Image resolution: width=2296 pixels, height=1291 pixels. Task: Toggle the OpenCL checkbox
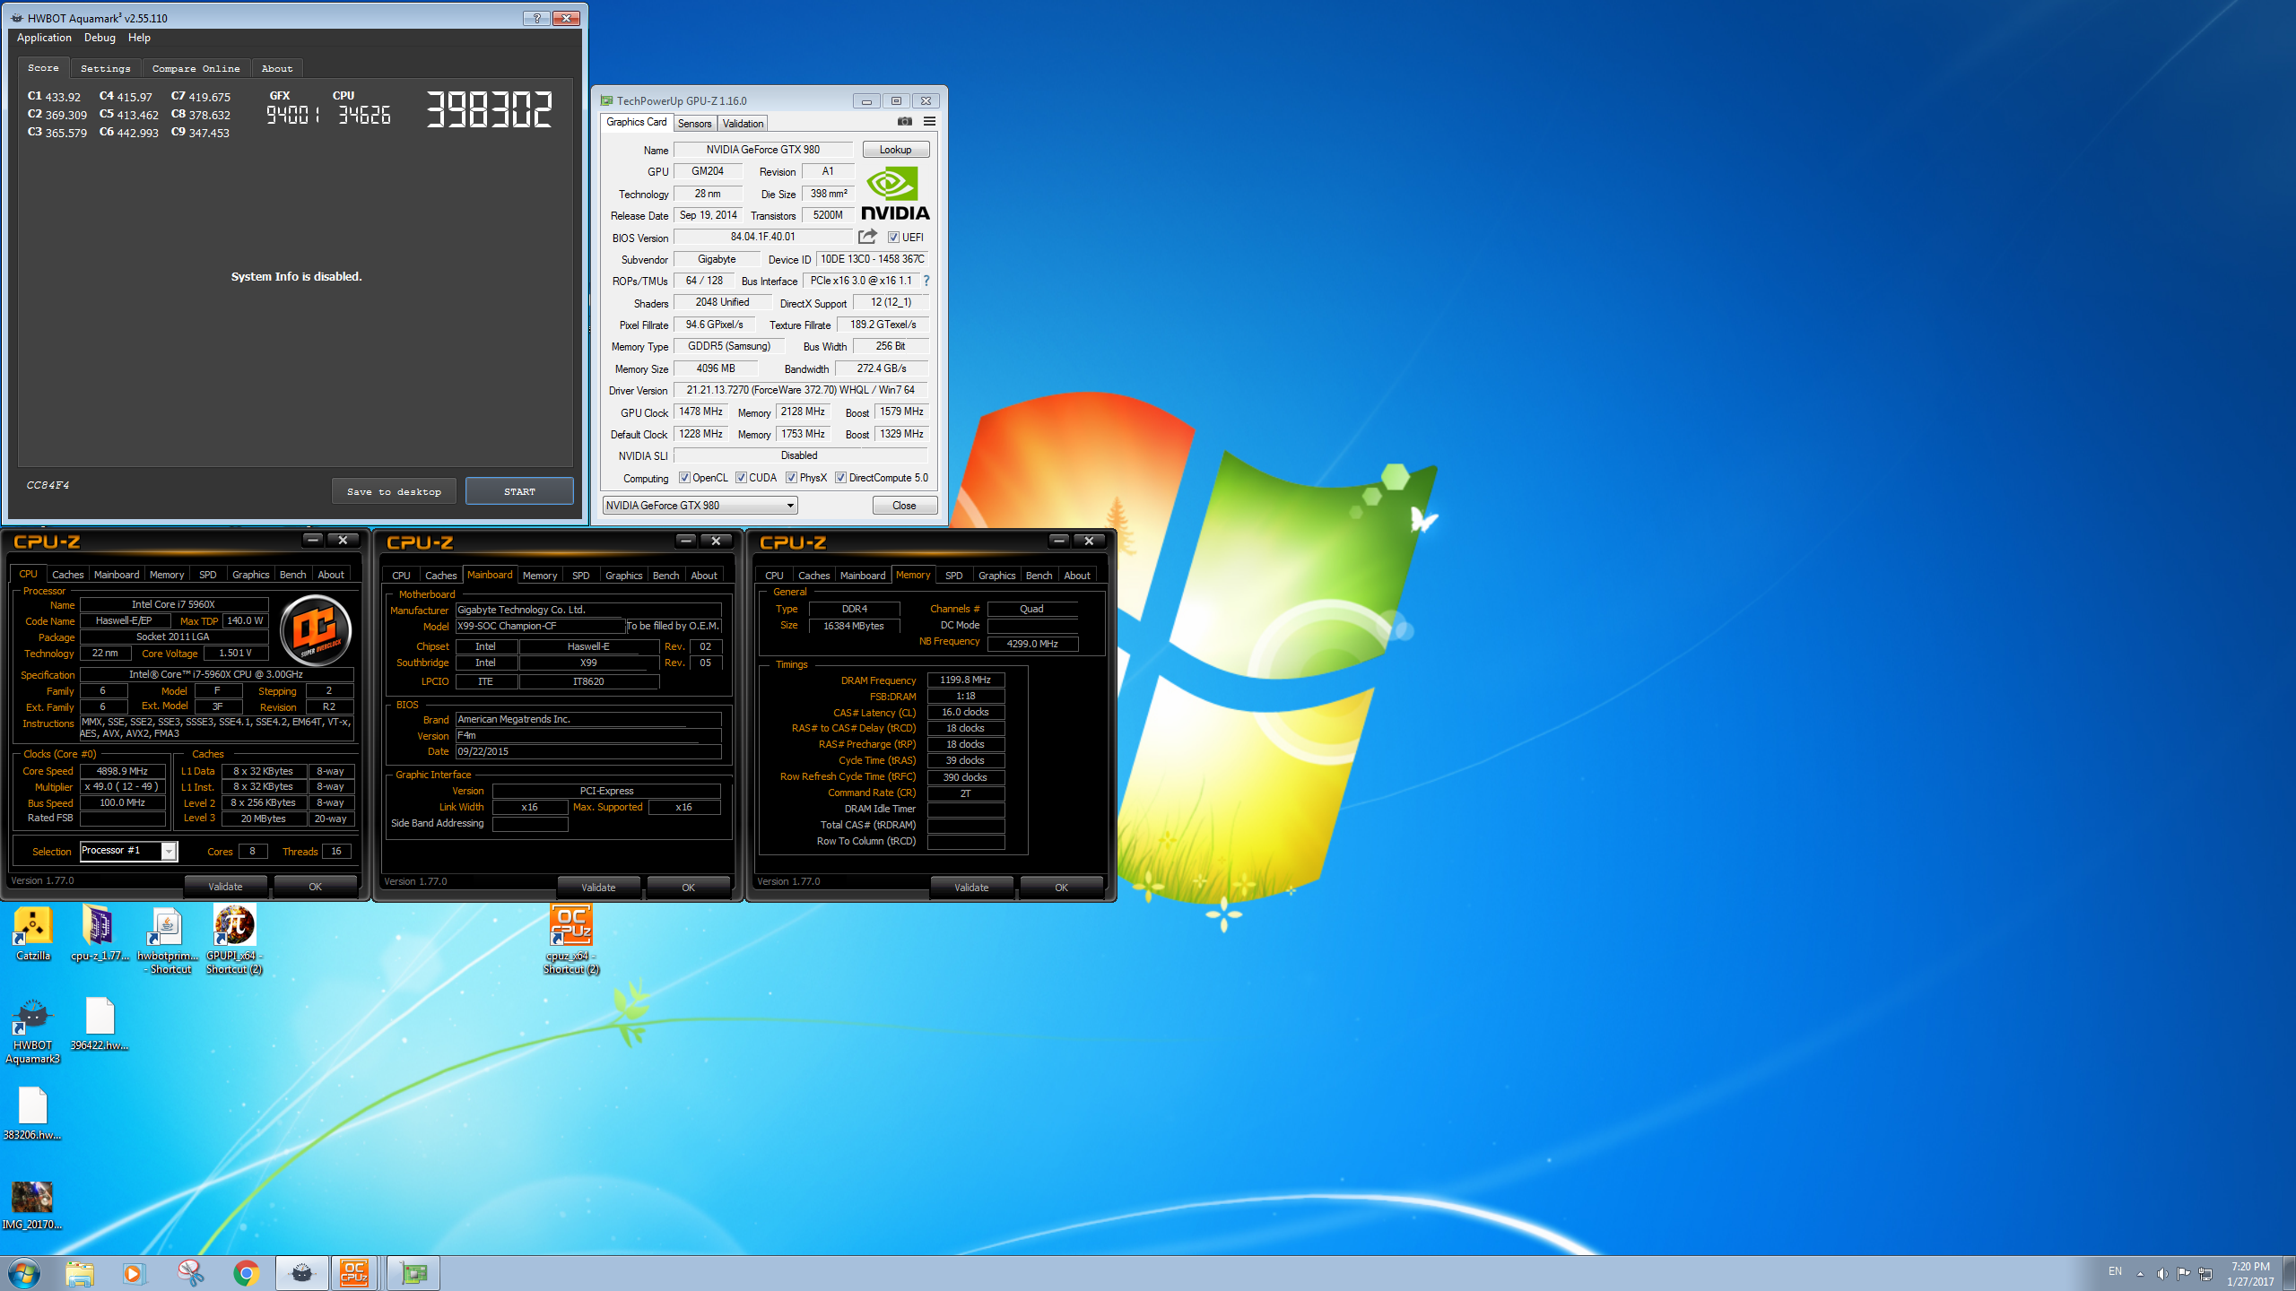point(684,478)
